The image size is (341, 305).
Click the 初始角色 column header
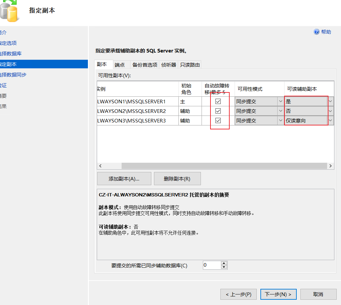(190, 89)
